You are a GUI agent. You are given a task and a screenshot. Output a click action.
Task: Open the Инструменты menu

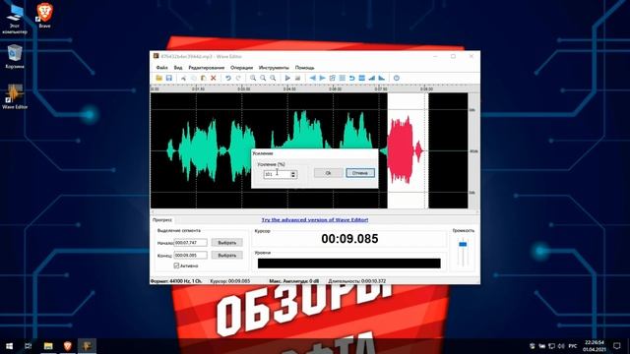pyautogui.click(x=274, y=68)
